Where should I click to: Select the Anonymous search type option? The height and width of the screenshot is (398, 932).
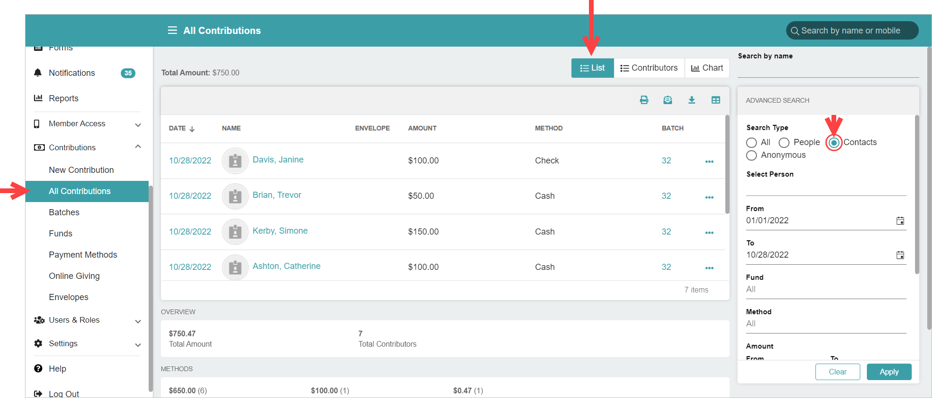pyautogui.click(x=752, y=155)
